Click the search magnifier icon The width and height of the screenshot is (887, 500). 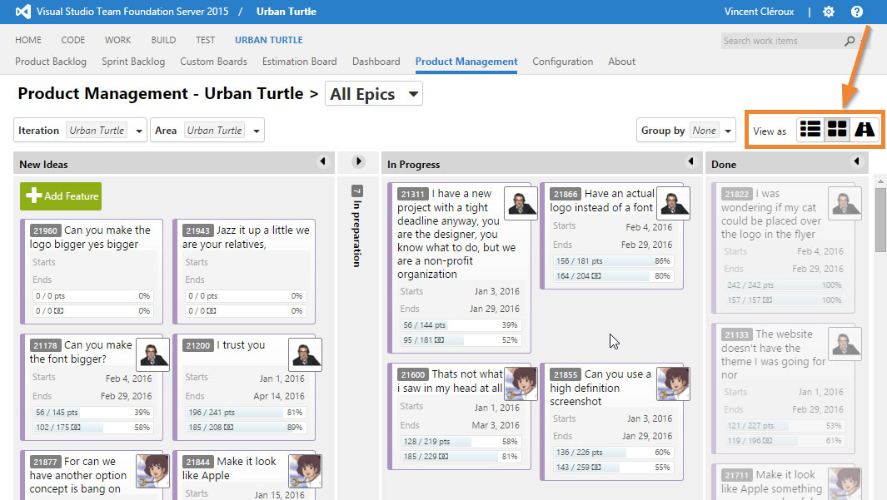pyautogui.click(x=850, y=41)
